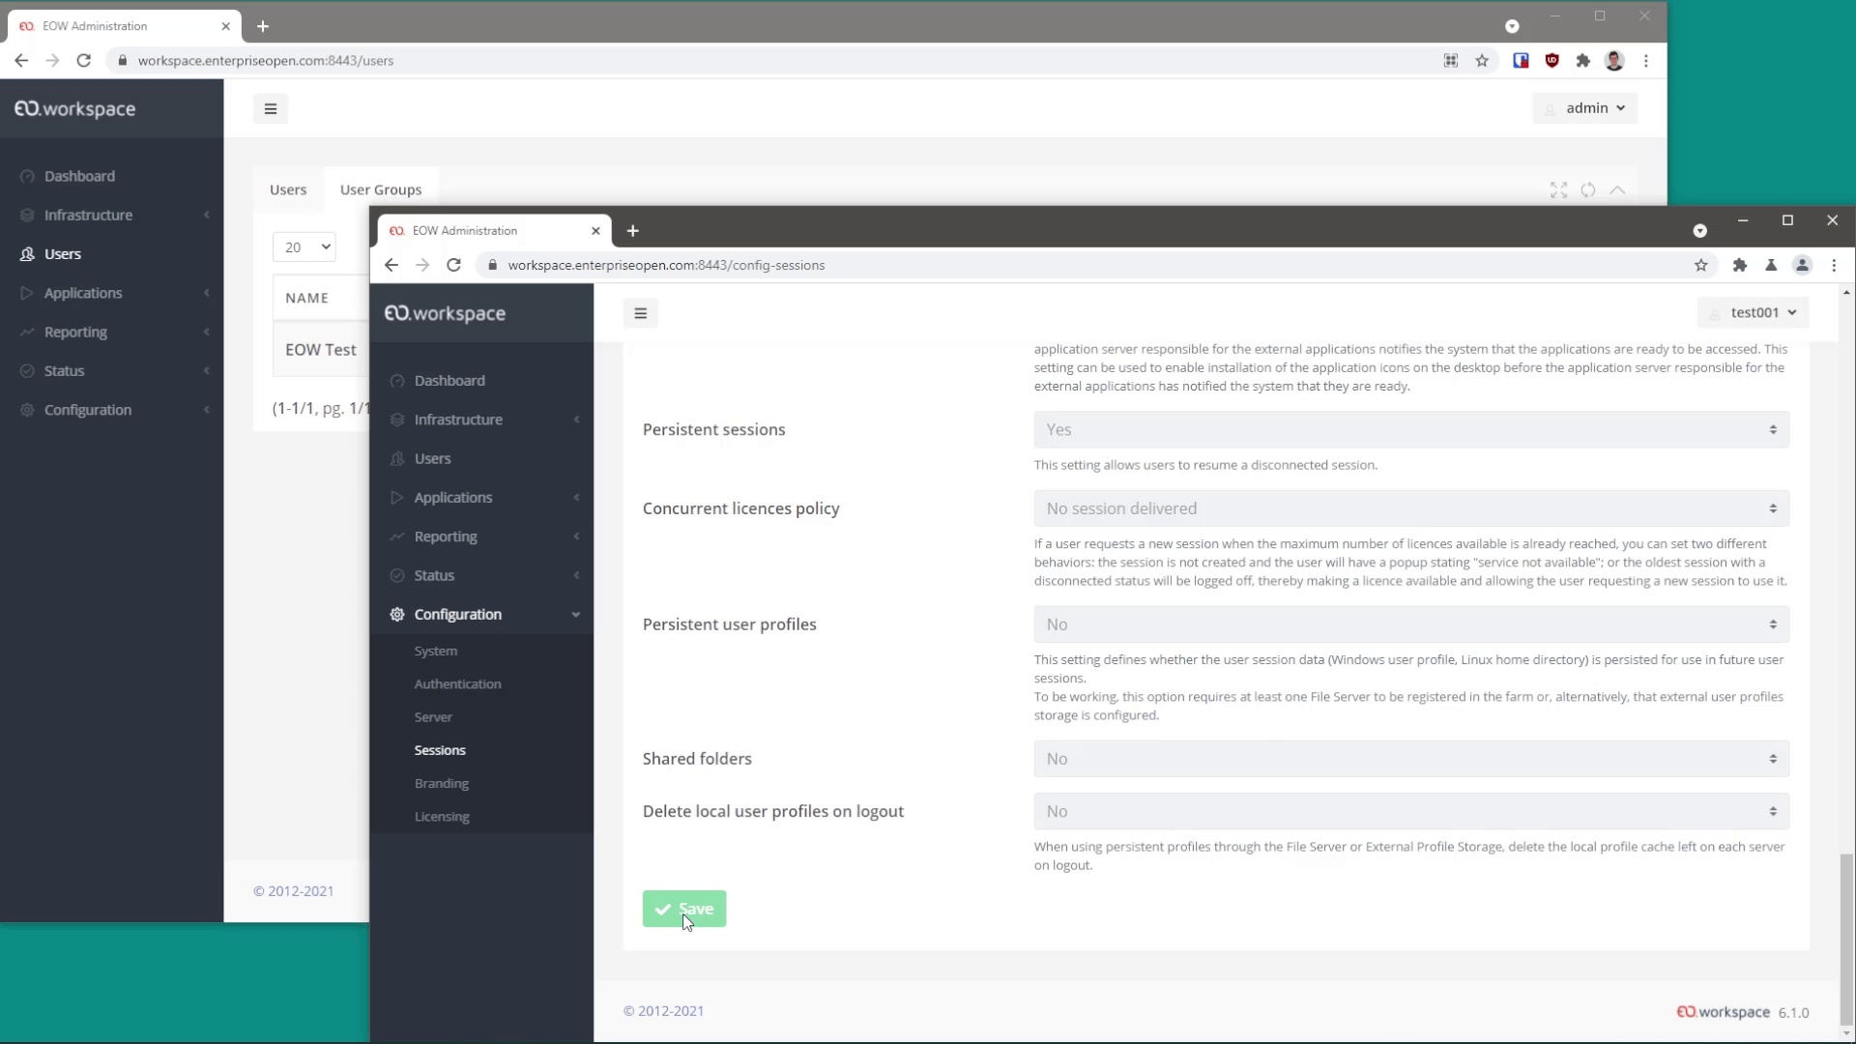Open Users in front window sidebar
The height and width of the screenshot is (1044, 1856).
[432, 459]
